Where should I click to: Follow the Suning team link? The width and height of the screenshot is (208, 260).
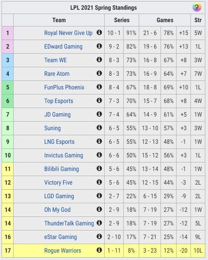coord(52,128)
